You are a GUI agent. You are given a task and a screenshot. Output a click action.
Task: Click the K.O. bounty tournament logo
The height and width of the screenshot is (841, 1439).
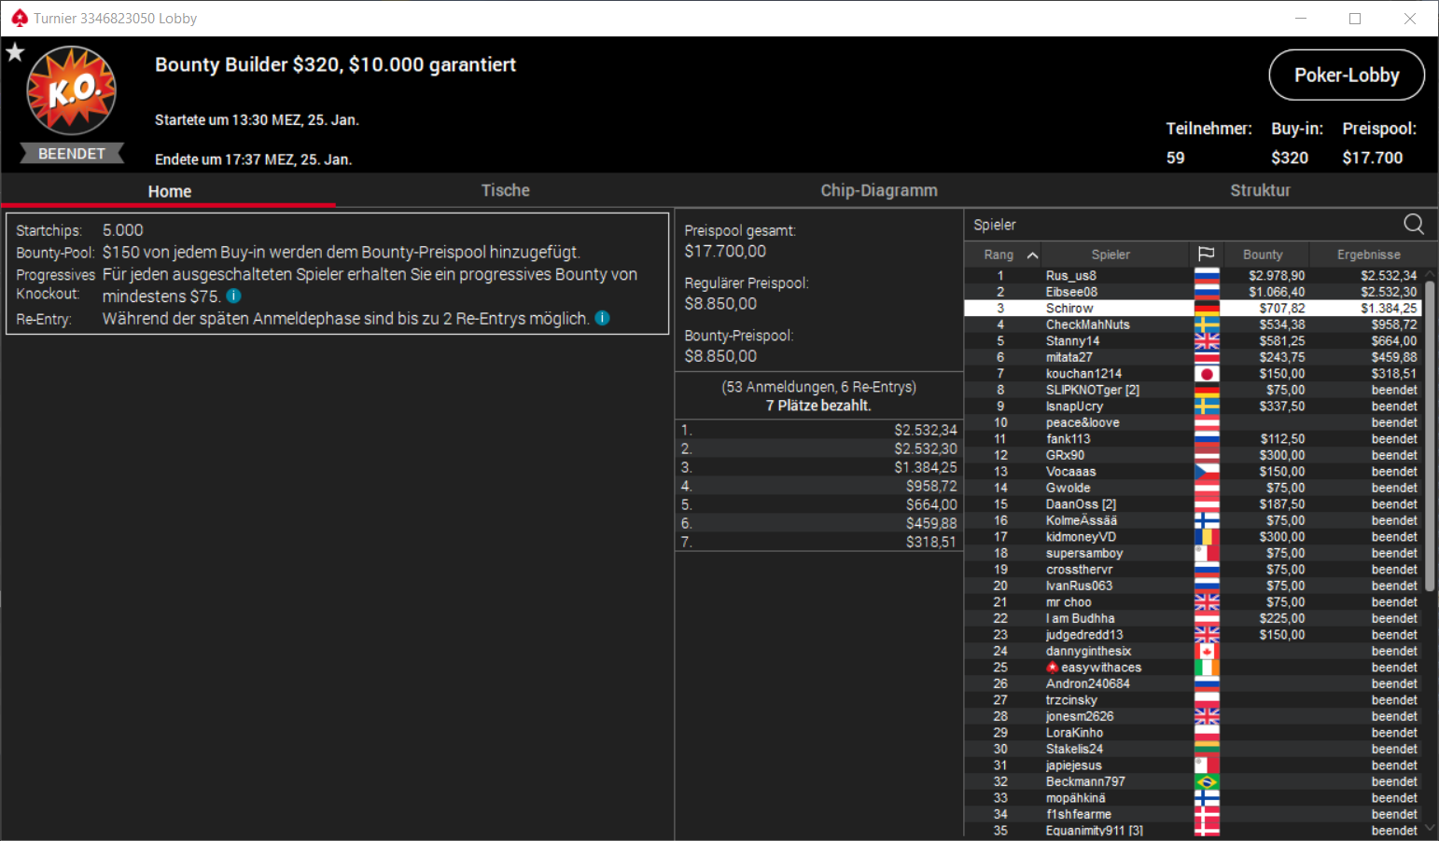pos(72,90)
